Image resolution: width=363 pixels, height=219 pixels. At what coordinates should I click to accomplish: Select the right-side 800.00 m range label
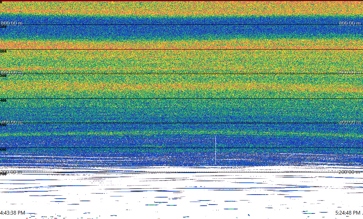(x=350, y=23)
